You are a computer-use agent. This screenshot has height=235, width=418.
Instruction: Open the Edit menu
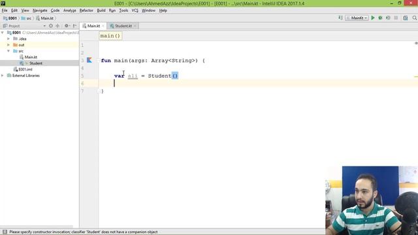point(14,10)
